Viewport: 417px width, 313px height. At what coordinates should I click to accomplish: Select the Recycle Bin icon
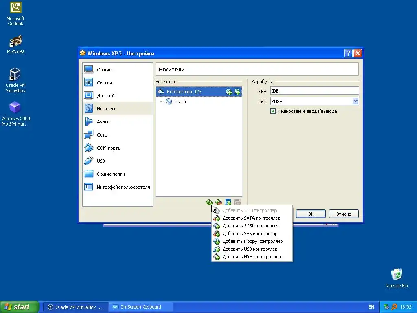tap(397, 278)
